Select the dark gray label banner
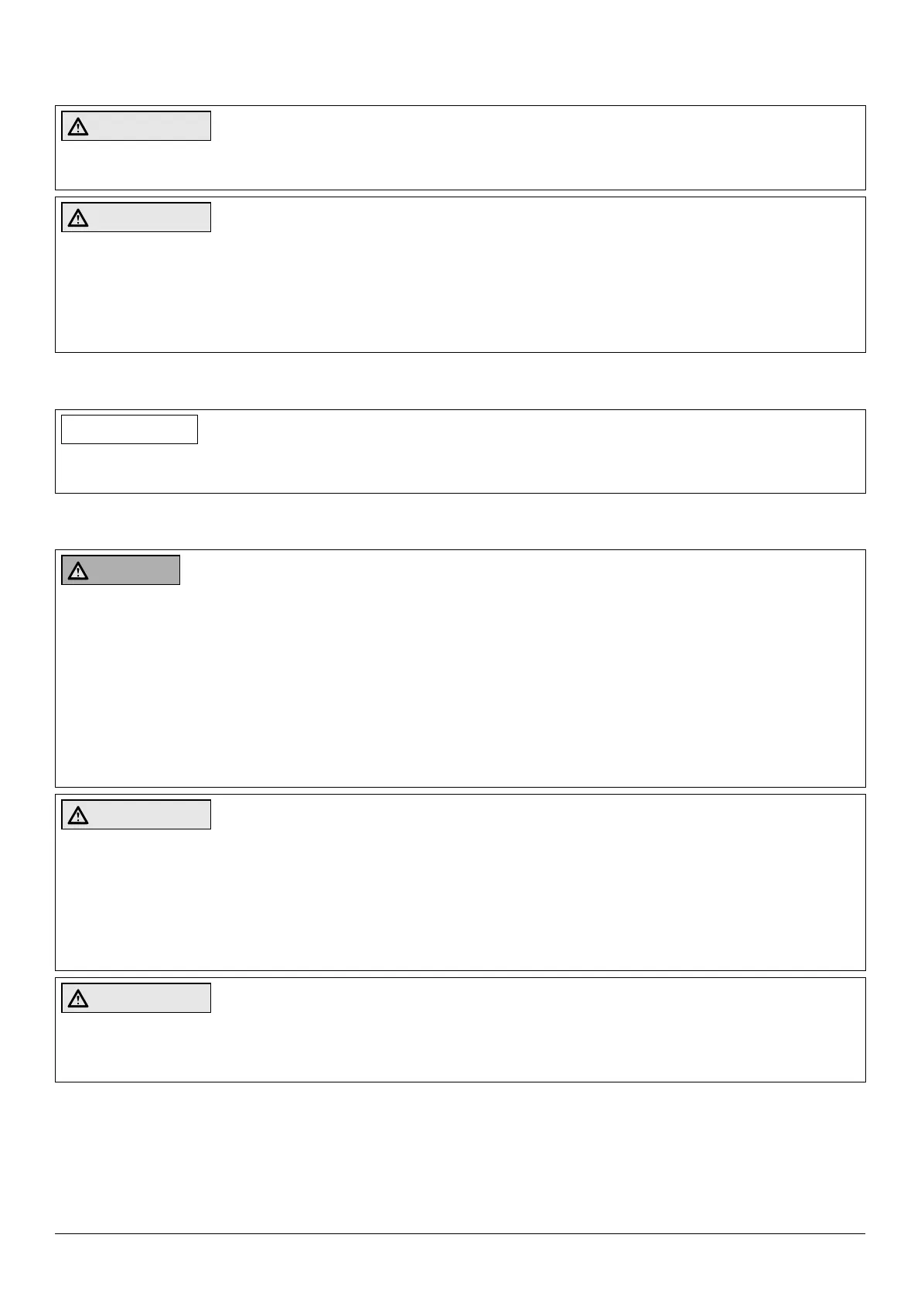 pos(121,570)
